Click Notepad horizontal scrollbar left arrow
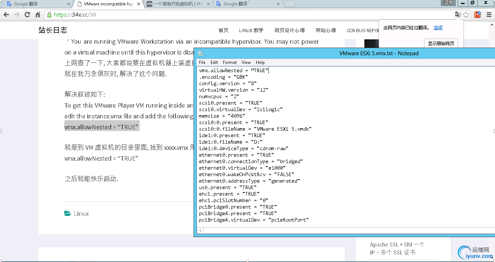495x262 pixels. (x=200, y=230)
